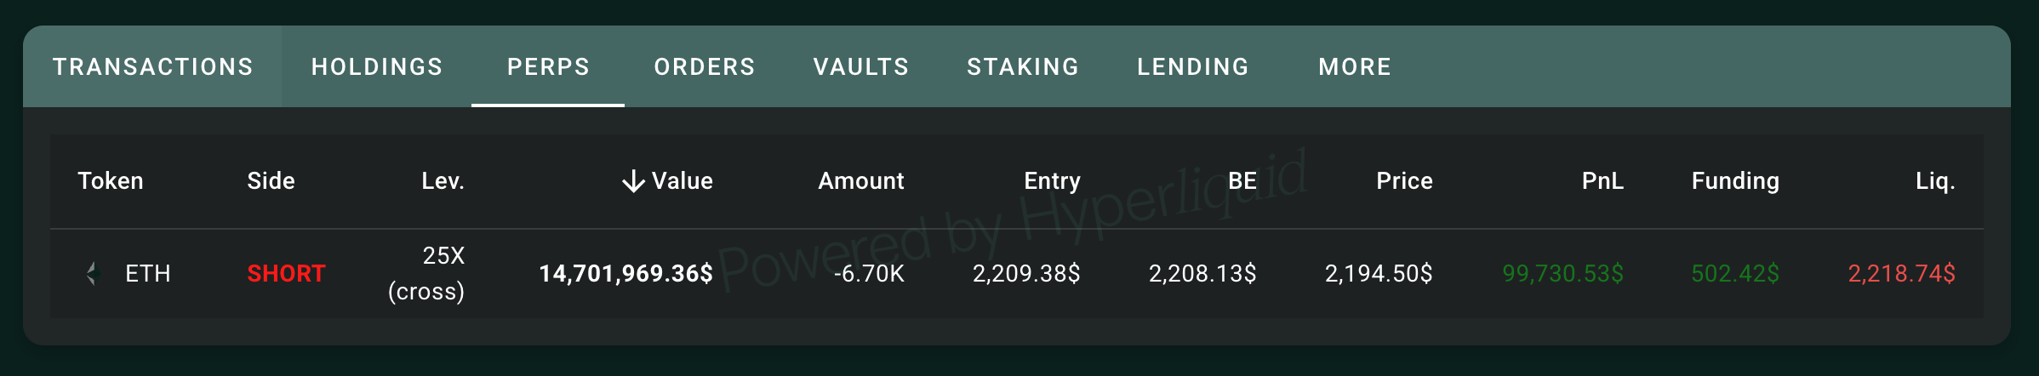The image size is (2039, 376).
Task: Switch to the Lending tab
Action: (x=1193, y=67)
